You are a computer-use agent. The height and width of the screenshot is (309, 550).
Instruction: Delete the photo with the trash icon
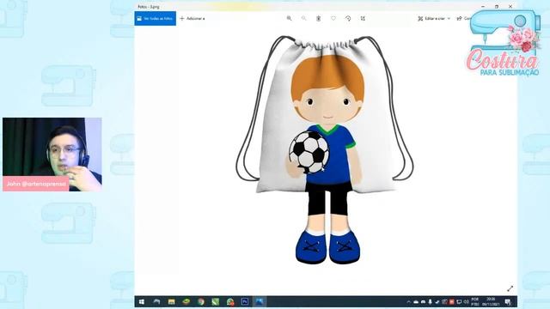tap(319, 18)
